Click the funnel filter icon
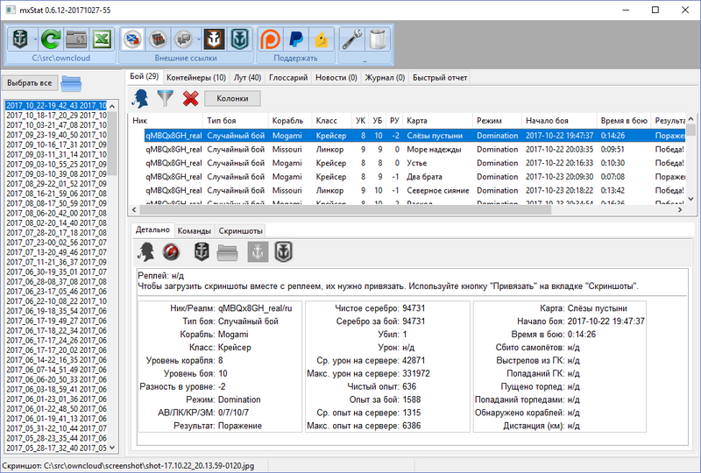Screen dimensions: 701x473 coord(164,98)
